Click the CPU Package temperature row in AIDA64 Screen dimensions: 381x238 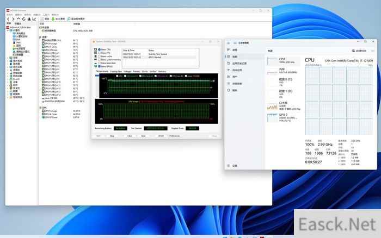[61, 43]
